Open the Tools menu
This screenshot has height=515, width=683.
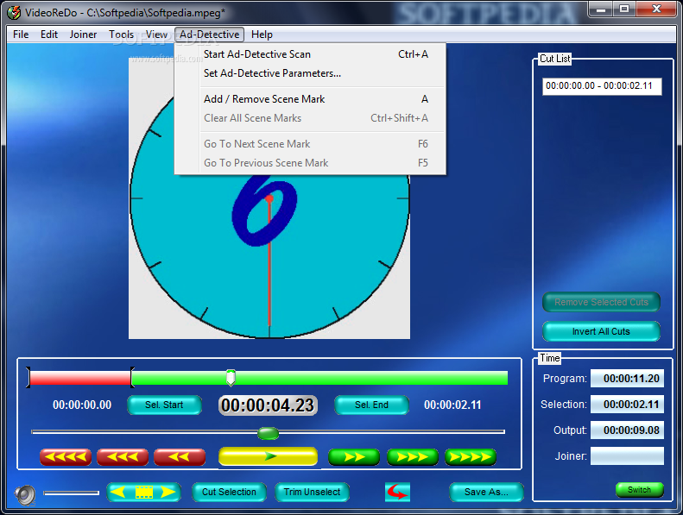click(x=121, y=35)
